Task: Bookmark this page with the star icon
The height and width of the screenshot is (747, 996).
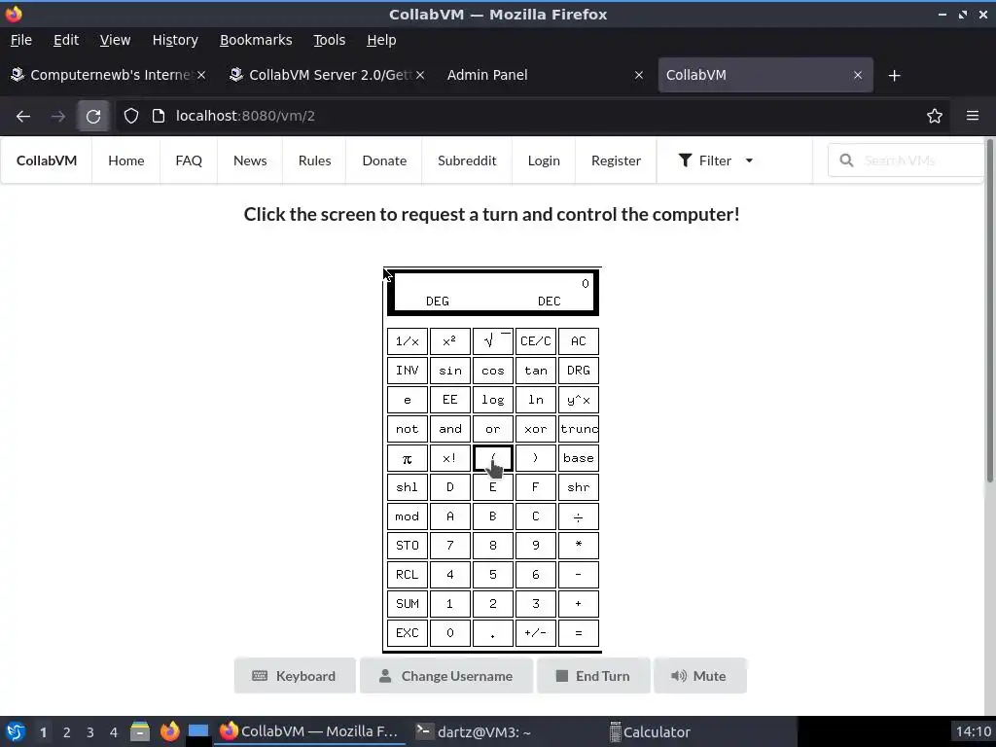Action: pos(935,116)
